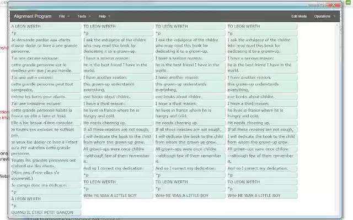This screenshot has width=353, height=220.
Task: Select 'J'ai une troisième excuse:' cell
Action: click(46, 104)
